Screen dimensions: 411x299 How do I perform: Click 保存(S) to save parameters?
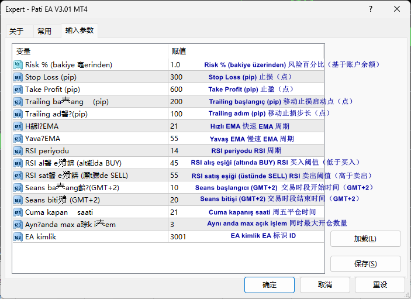365,264
